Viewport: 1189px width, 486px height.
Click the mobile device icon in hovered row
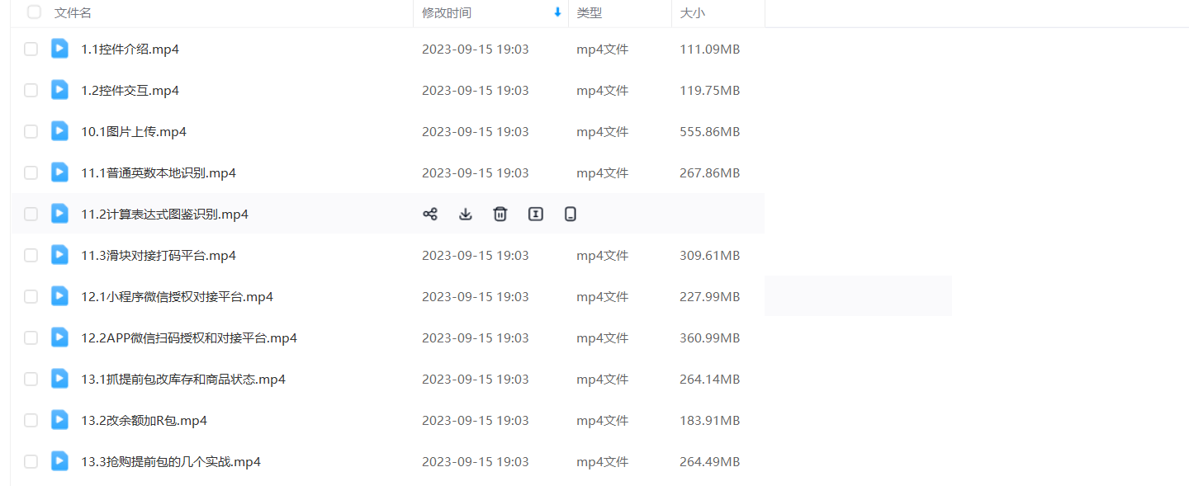click(571, 215)
